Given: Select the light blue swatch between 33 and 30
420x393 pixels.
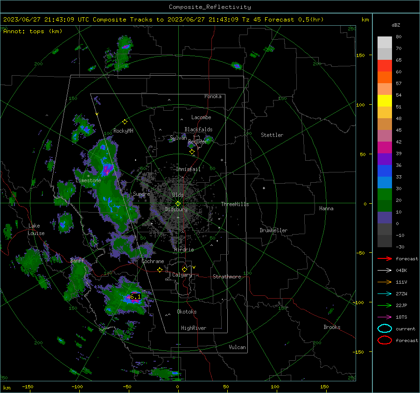Looking at the screenshot, I should [385, 183].
